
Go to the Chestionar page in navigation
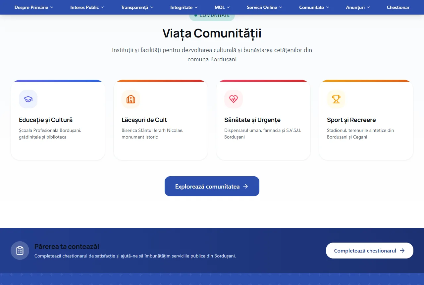pyautogui.click(x=398, y=7)
